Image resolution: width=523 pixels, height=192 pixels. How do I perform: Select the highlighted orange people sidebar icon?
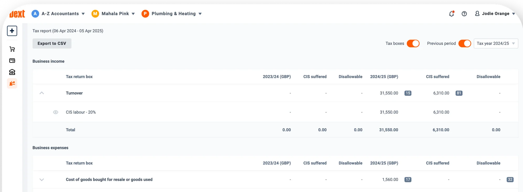(x=12, y=83)
